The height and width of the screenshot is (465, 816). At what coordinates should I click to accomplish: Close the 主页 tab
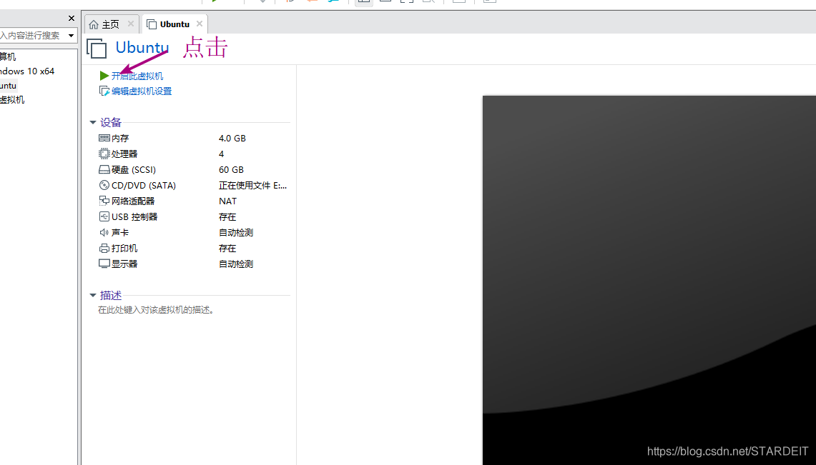click(131, 24)
